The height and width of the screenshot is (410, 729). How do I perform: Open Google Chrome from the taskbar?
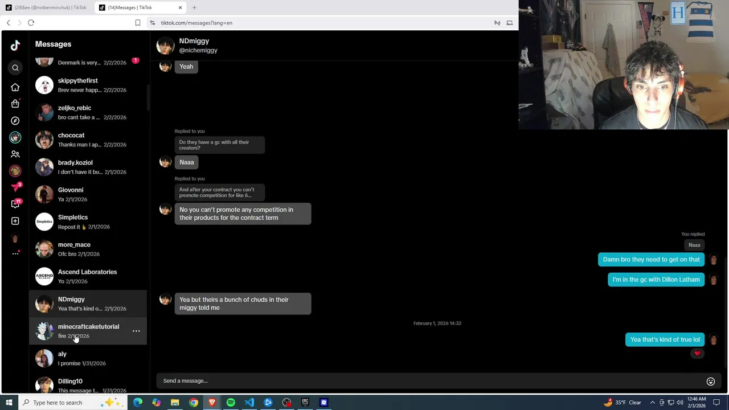pyautogui.click(x=194, y=403)
